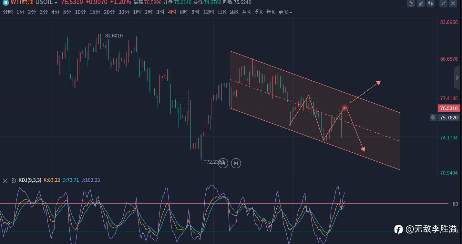Click the KDJ 80 level label

(x=455, y=204)
